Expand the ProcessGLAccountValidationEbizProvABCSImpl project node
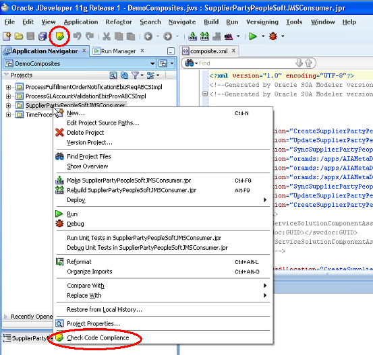The image size is (373, 355). 8,96
